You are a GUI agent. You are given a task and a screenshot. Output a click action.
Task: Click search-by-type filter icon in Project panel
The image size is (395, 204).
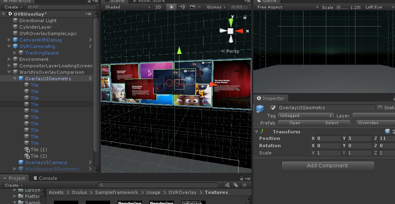pyautogui.click(x=227, y=185)
